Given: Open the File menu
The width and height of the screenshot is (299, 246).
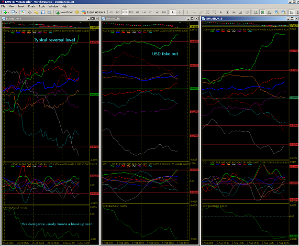Looking at the screenshot, I should 3,6.
